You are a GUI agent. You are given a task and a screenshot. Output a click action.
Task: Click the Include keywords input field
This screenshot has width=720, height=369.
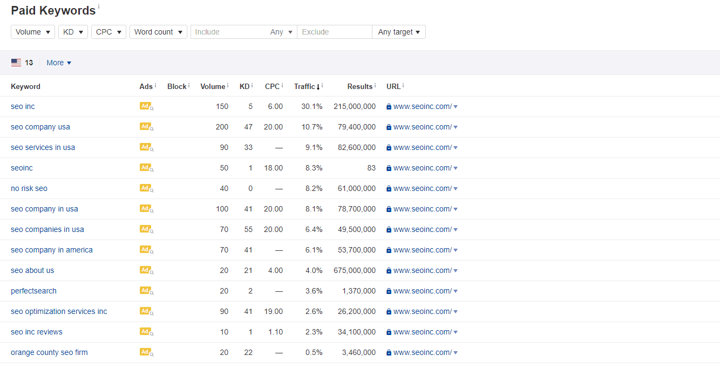232,31
